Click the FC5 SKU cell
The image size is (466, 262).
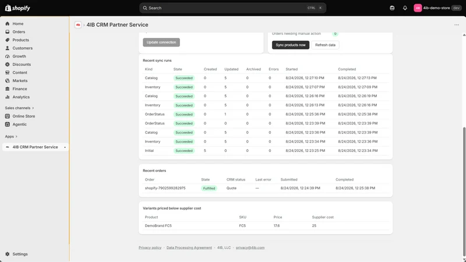click(x=242, y=226)
